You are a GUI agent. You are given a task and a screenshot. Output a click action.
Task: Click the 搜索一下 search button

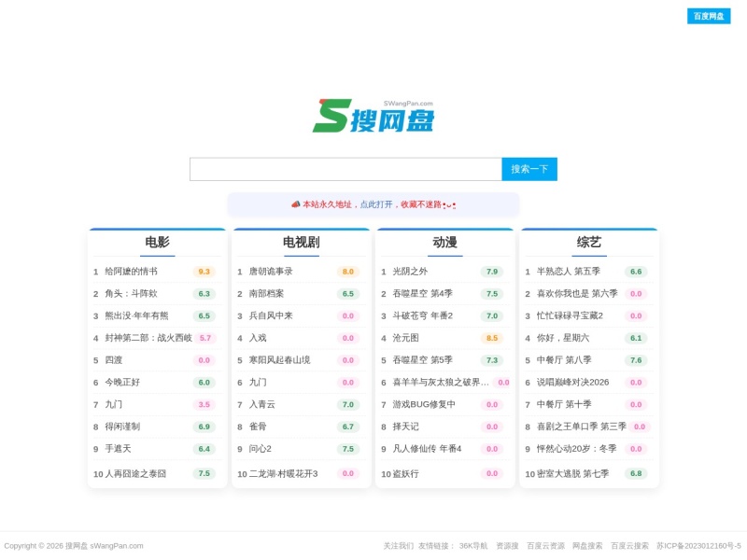pyautogui.click(x=529, y=169)
